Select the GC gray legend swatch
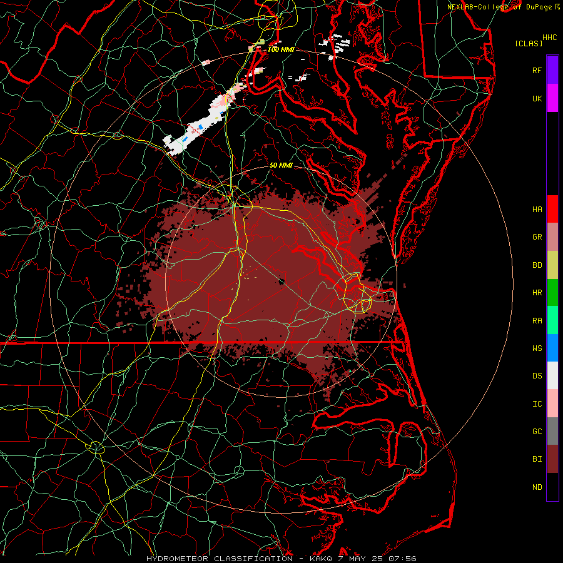563x563 pixels. tap(552, 431)
